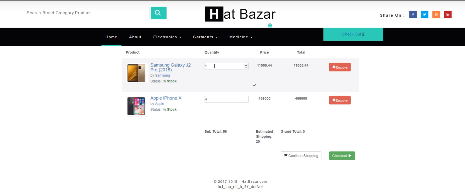
Task: Click the iPhone X total 456000 in Total column
Action: pos(301,99)
